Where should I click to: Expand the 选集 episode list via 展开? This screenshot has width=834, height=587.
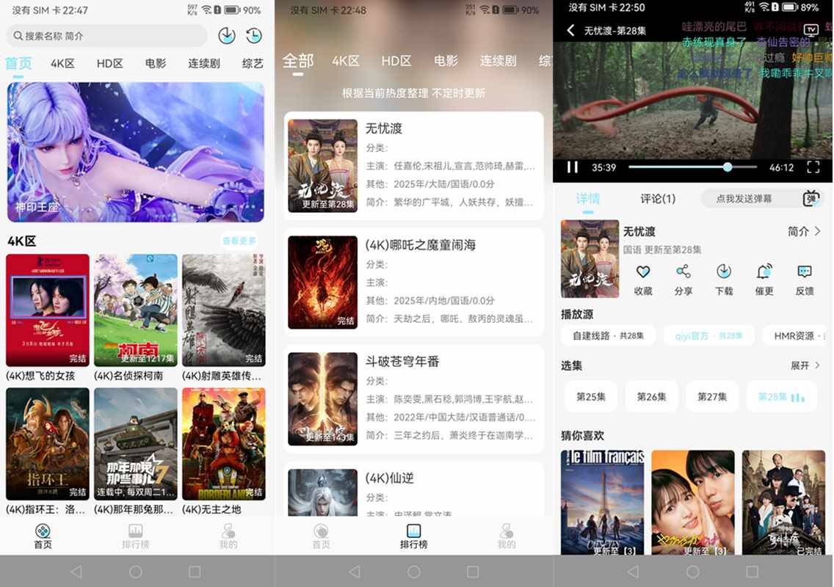pos(805,365)
